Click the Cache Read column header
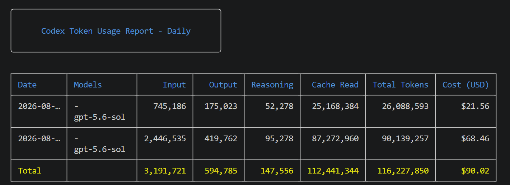Image resolution: width=510 pixels, height=185 pixels. (335, 85)
